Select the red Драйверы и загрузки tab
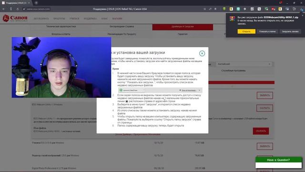Viewport: 305px width, 172px height. coord(183,27)
